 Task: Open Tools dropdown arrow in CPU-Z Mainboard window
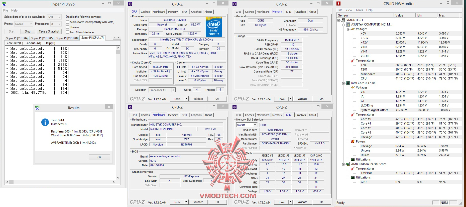click(186, 202)
